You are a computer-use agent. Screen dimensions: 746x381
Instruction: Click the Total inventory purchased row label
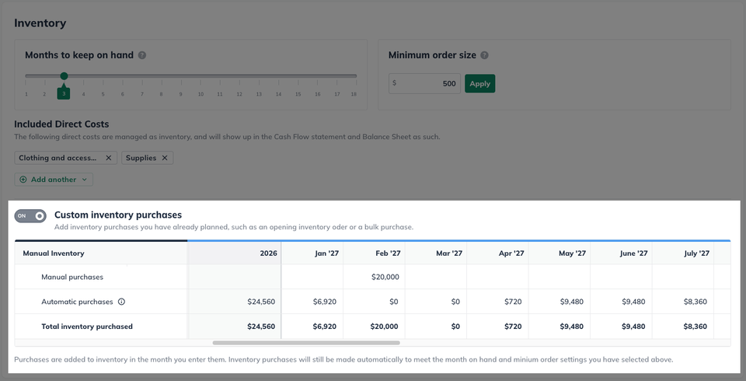click(87, 327)
